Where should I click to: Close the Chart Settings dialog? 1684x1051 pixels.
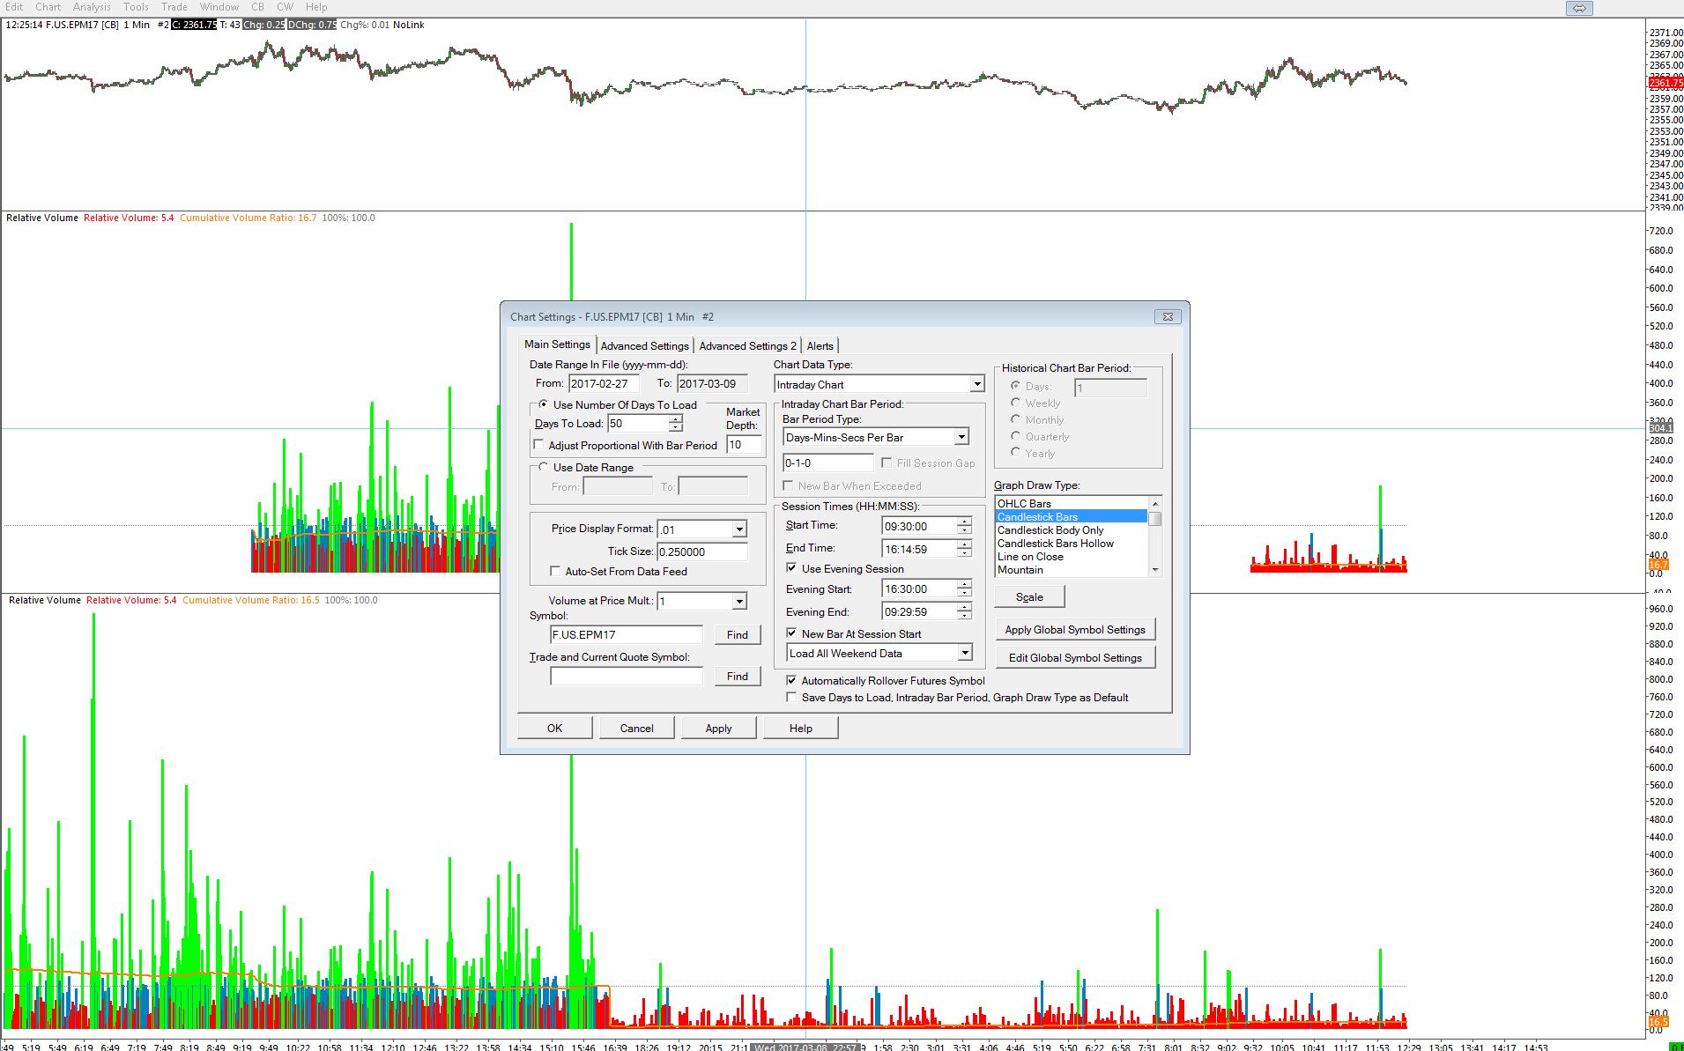1168,316
